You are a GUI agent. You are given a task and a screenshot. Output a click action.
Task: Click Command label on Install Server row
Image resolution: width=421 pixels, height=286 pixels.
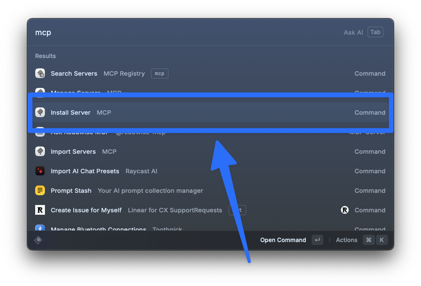click(x=370, y=112)
